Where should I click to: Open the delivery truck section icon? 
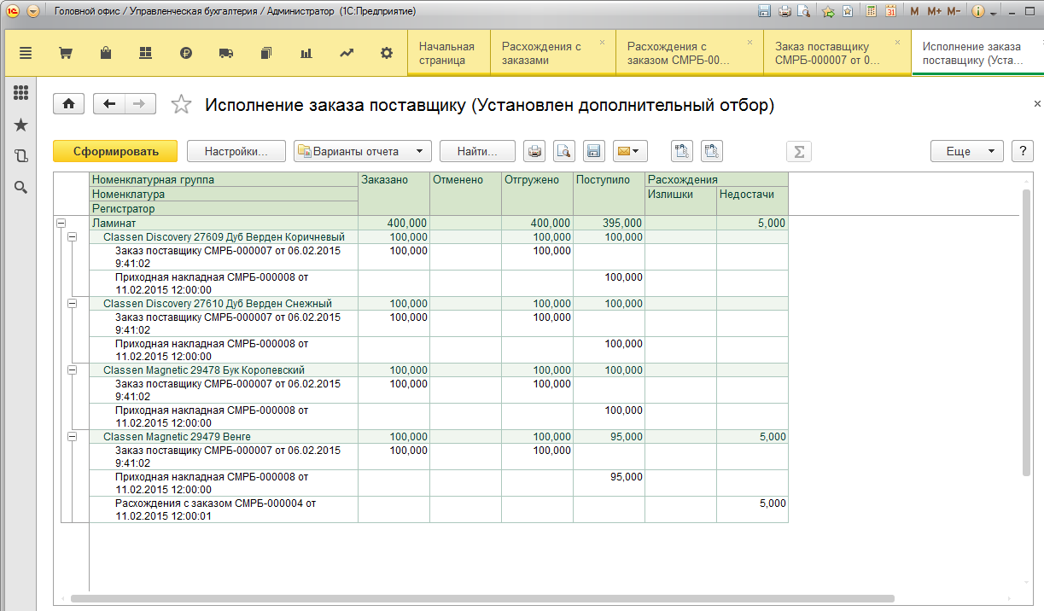[226, 53]
